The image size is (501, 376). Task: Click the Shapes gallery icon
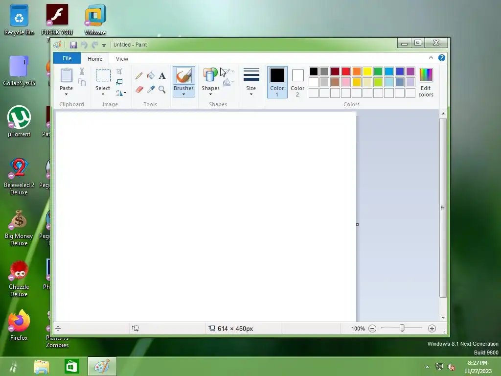point(210,75)
